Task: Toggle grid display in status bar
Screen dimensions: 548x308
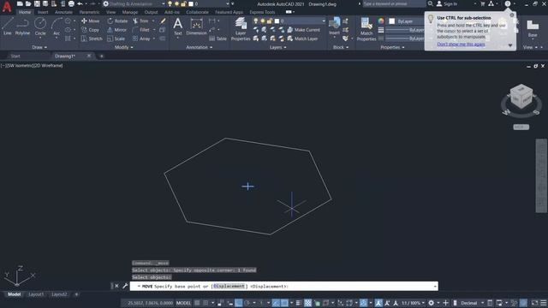Action: (197, 303)
